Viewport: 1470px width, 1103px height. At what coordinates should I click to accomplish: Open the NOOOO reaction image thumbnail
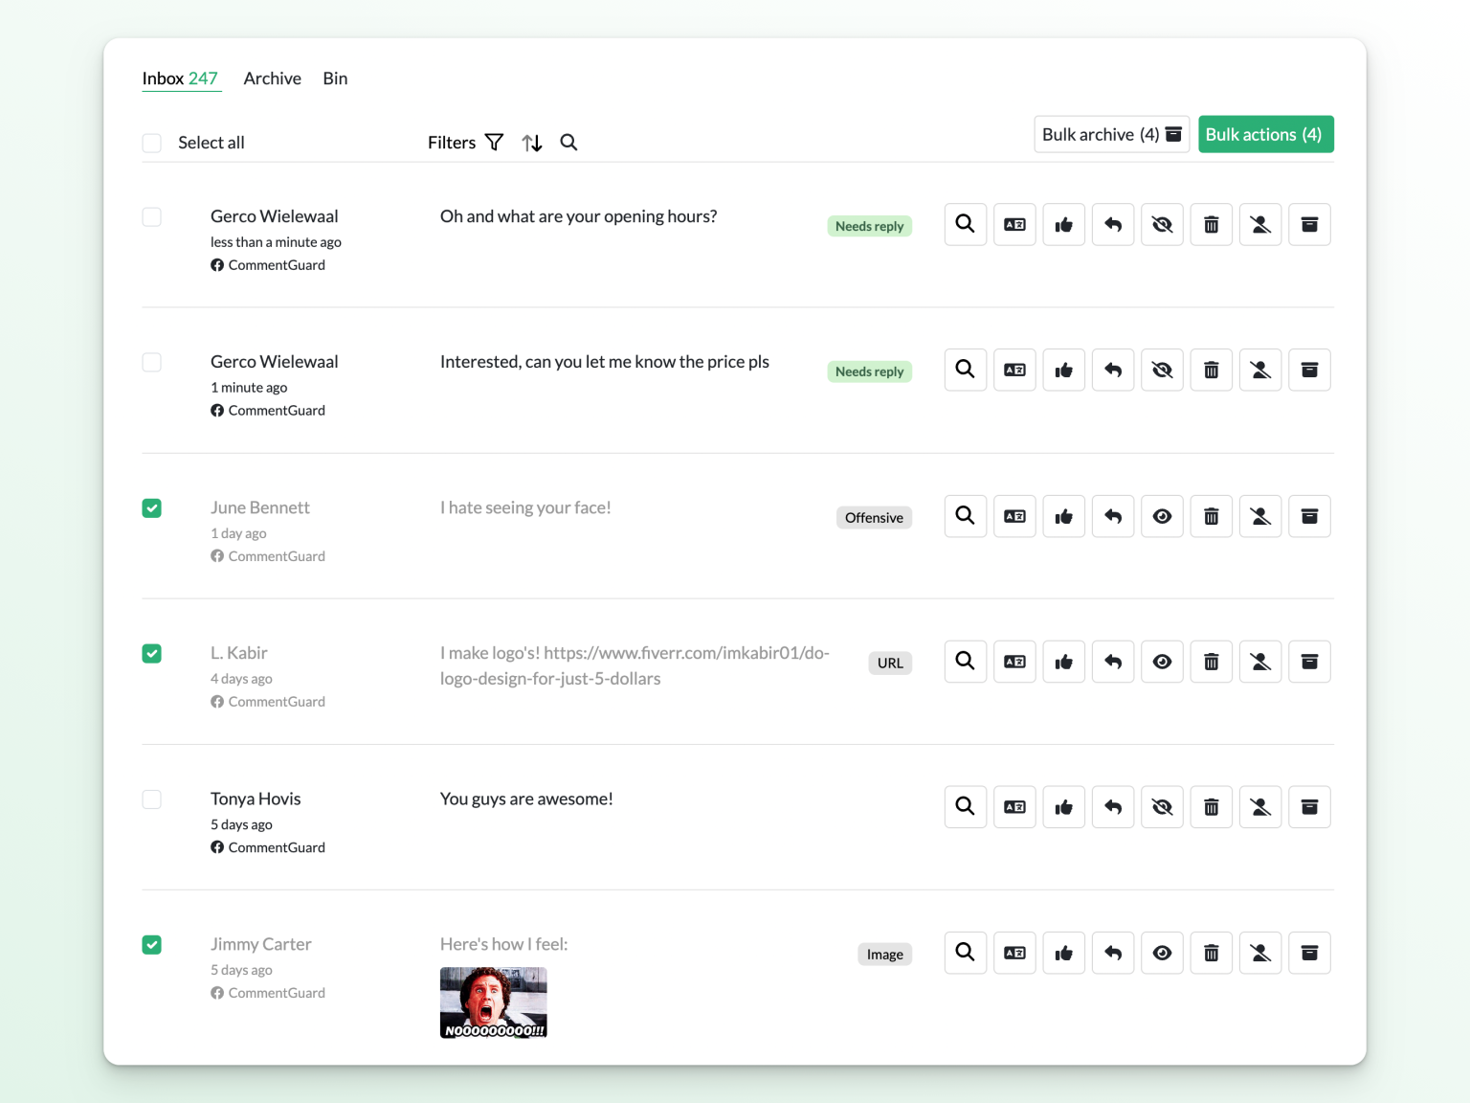click(493, 1002)
